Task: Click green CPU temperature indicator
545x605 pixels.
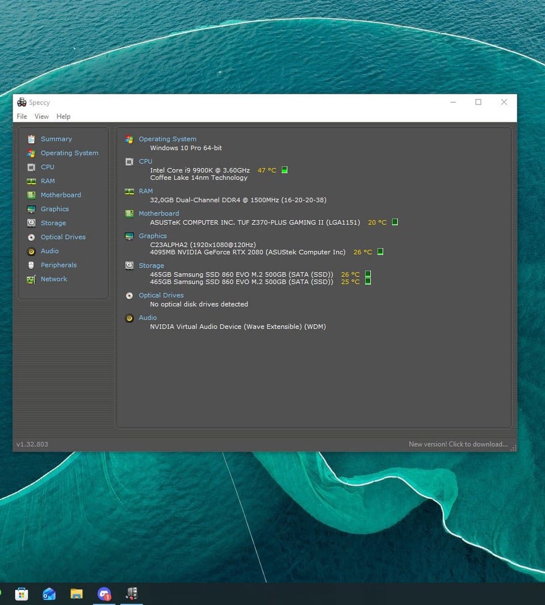Action: click(x=284, y=170)
